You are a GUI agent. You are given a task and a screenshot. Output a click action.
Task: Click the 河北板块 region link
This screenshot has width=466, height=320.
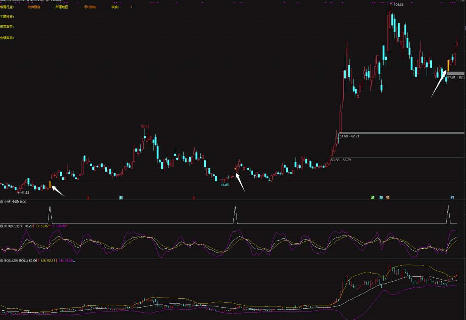[x=90, y=7]
